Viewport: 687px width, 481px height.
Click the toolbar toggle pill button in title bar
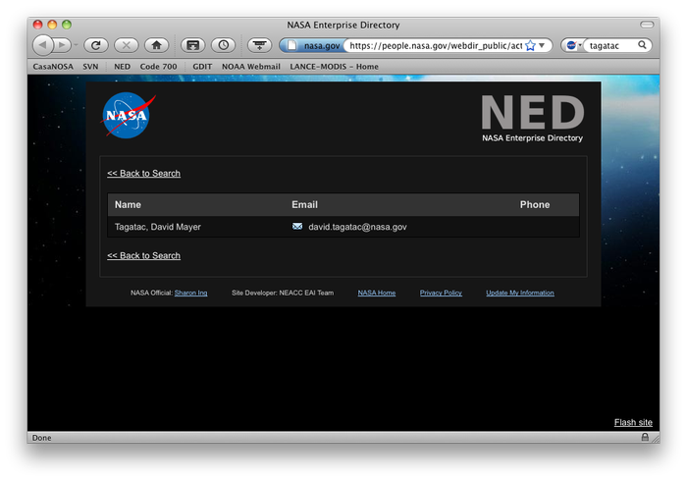647,25
